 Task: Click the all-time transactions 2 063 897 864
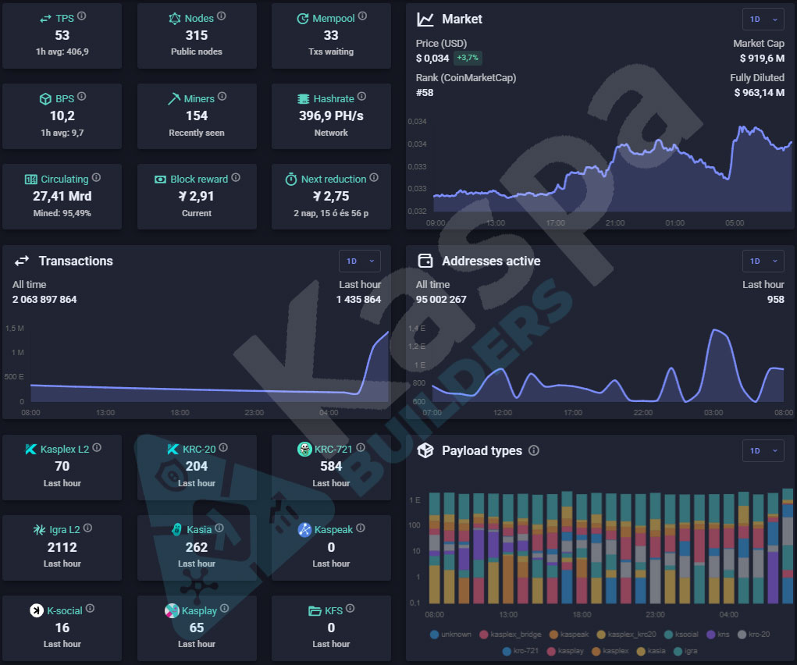coord(44,300)
